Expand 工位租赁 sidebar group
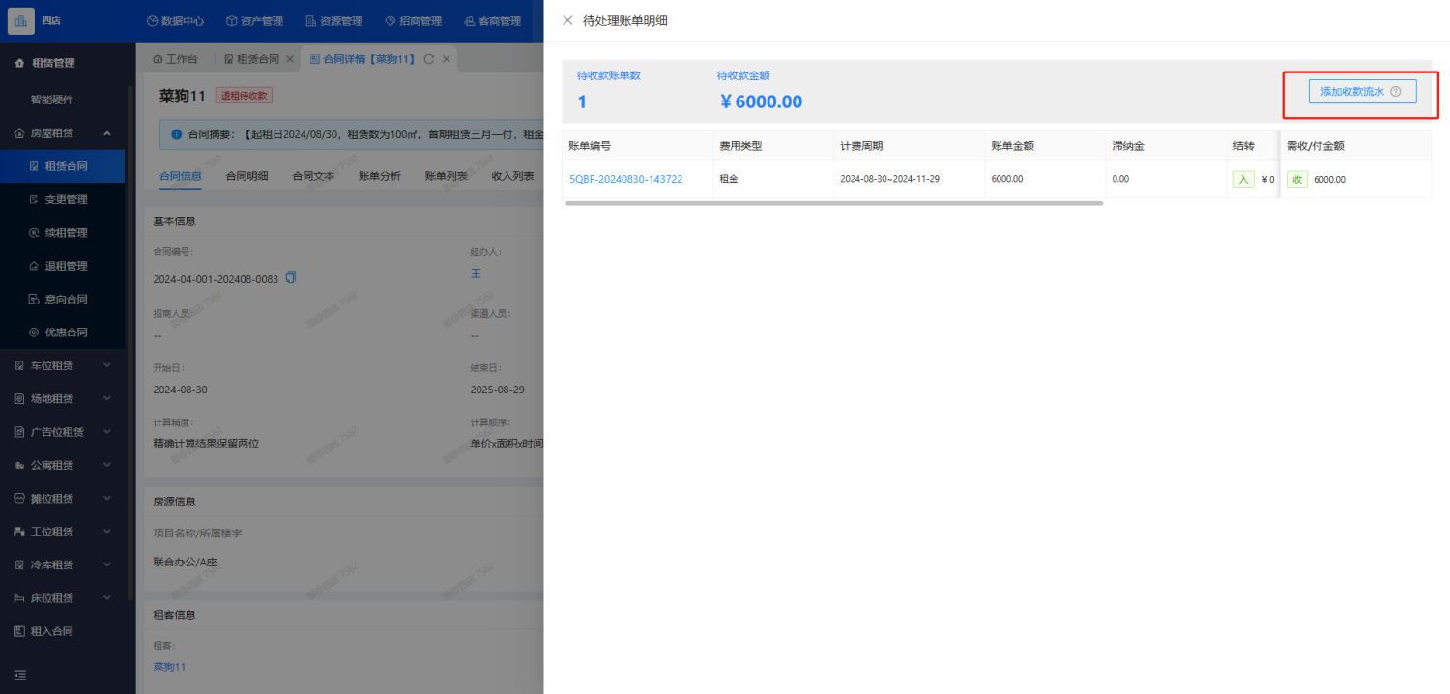This screenshot has height=694, width=1450. click(x=63, y=532)
